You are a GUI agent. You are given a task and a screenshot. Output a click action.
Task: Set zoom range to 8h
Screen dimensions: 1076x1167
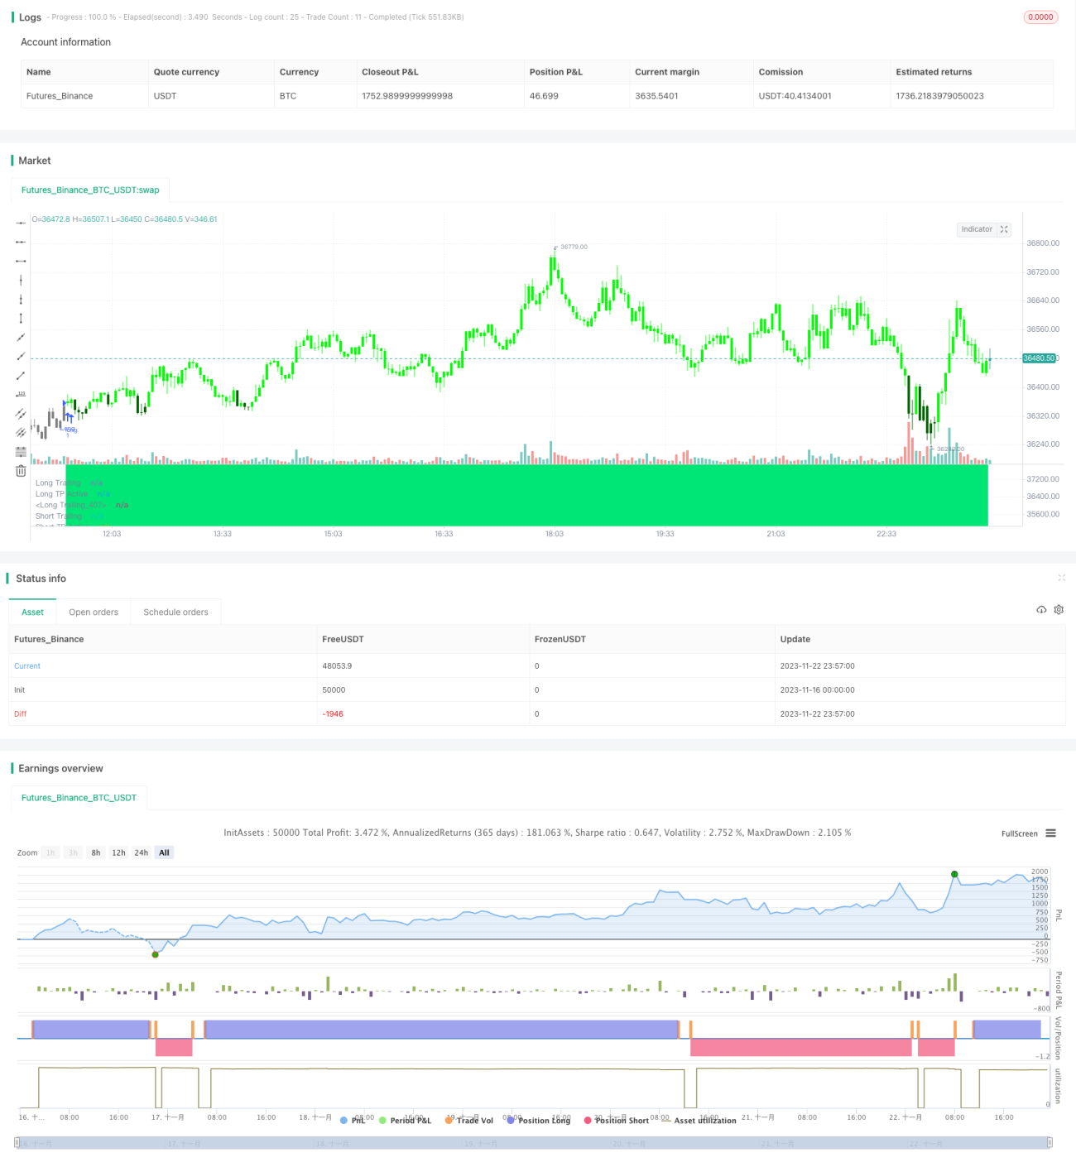coord(96,852)
